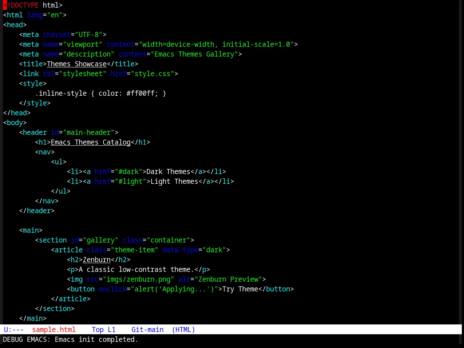Click the "container" class value
Viewport: 464px width, 348px height.
coord(169,240)
